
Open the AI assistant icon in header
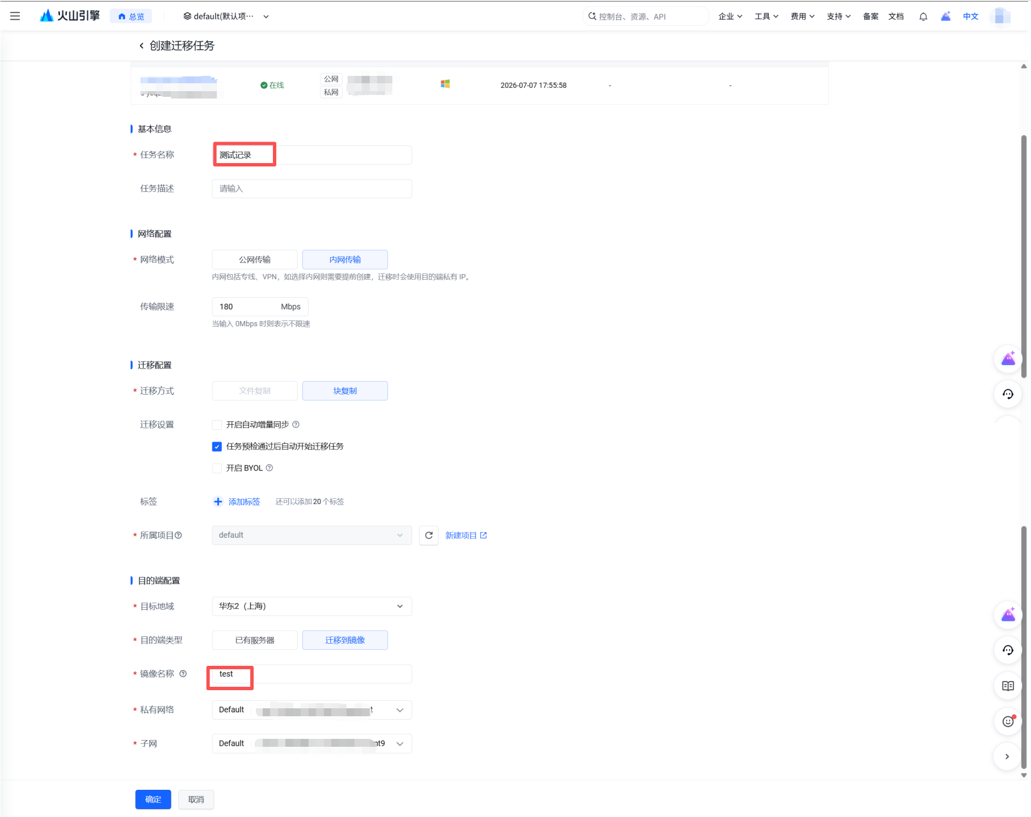coord(946,16)
